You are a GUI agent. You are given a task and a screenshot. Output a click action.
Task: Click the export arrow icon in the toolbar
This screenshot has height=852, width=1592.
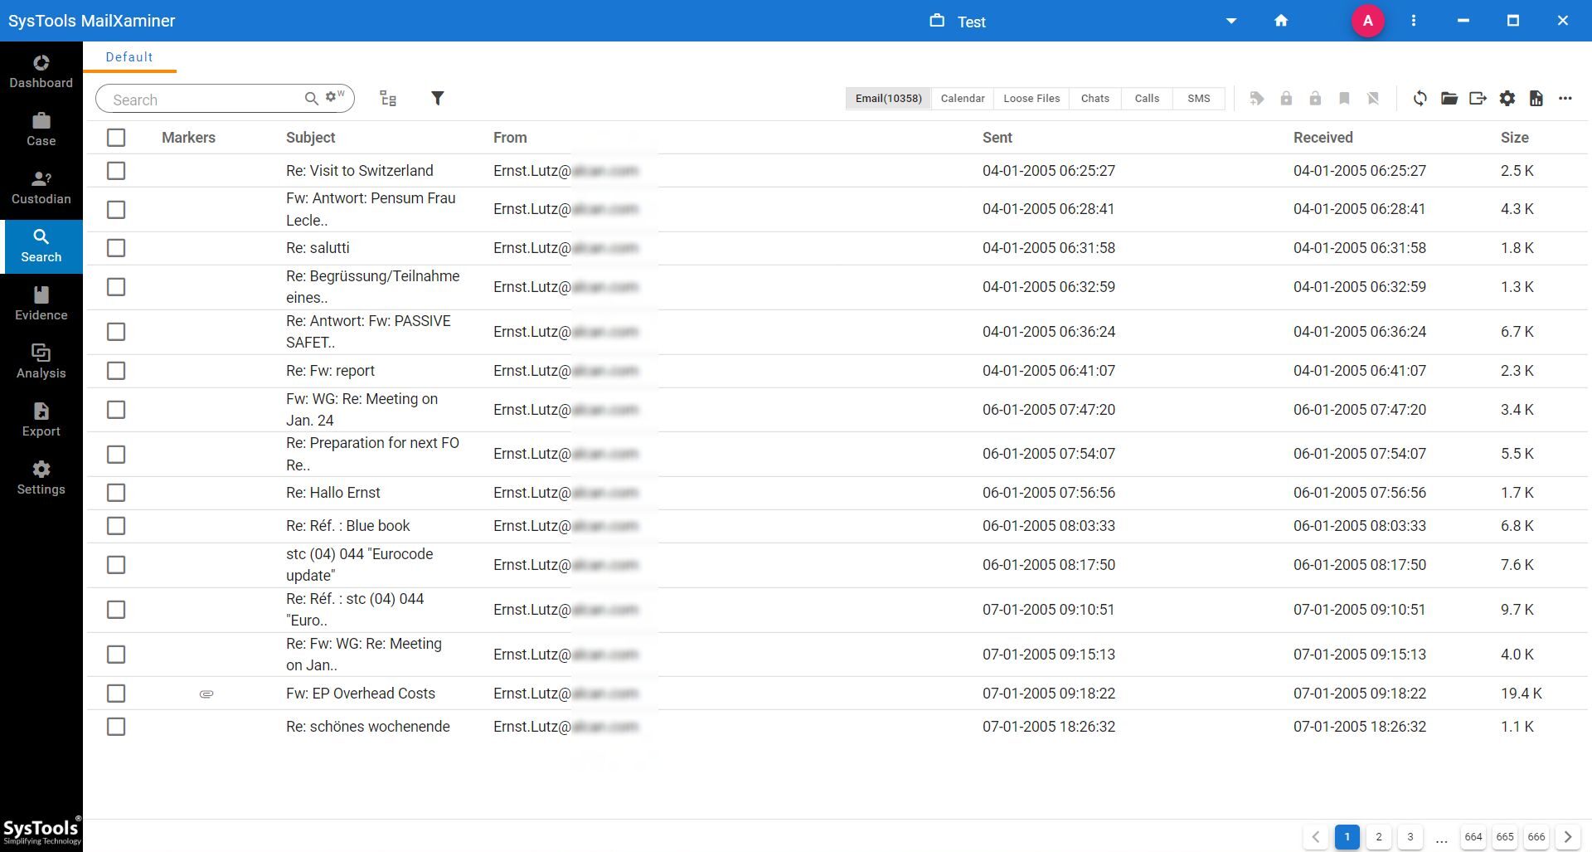coord(1478,99)
